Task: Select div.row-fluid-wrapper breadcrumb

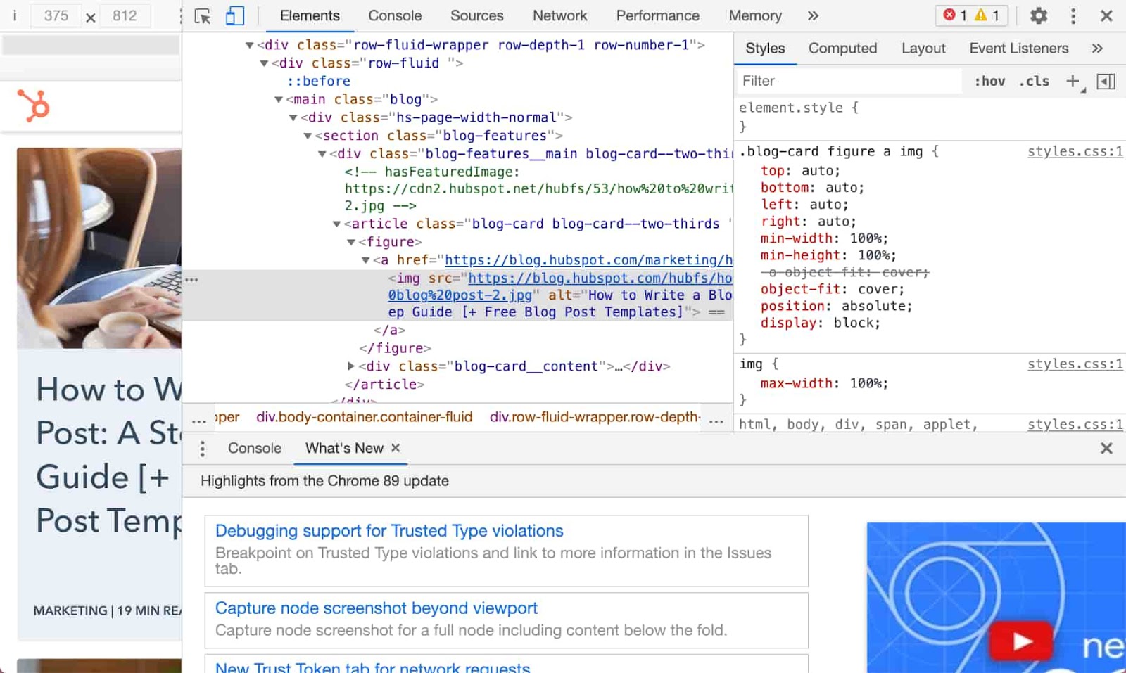Action: (x=595, y=416)
